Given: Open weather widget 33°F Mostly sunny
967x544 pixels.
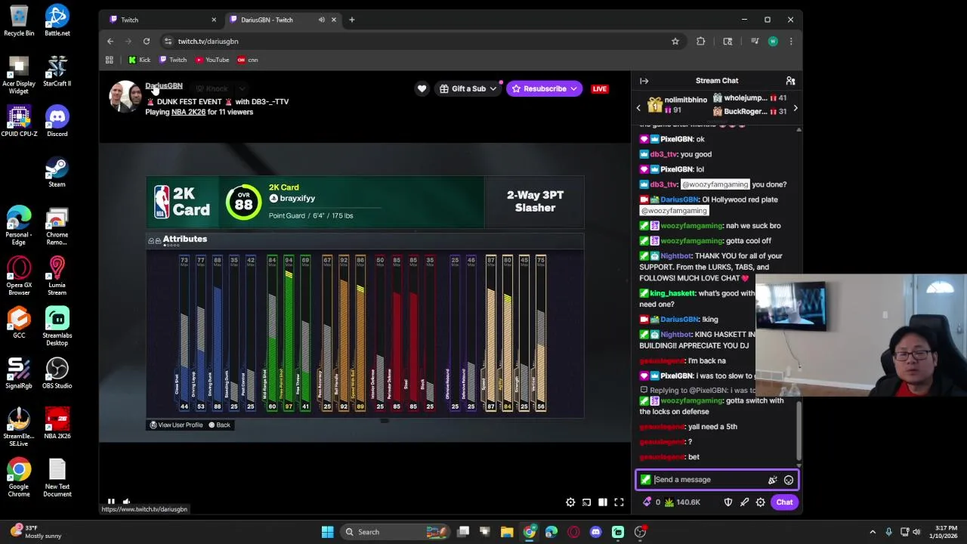Looking at the screenshot, I should [x=35, y=532].
